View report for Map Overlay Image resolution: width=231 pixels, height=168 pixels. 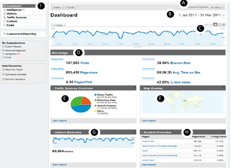149,121
